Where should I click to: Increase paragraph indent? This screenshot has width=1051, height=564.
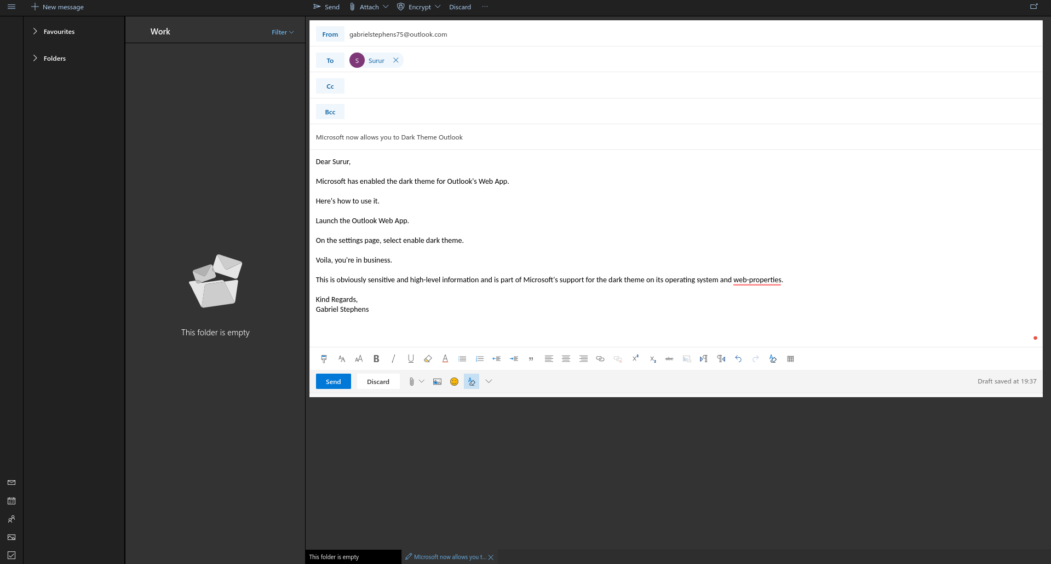[514, 359]
